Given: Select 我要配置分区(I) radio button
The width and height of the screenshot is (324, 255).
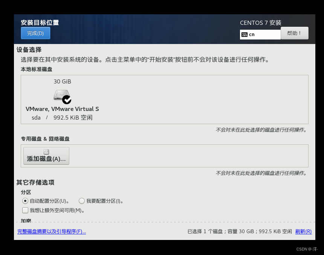Looking at the screenshot, I should click(82, 201).
